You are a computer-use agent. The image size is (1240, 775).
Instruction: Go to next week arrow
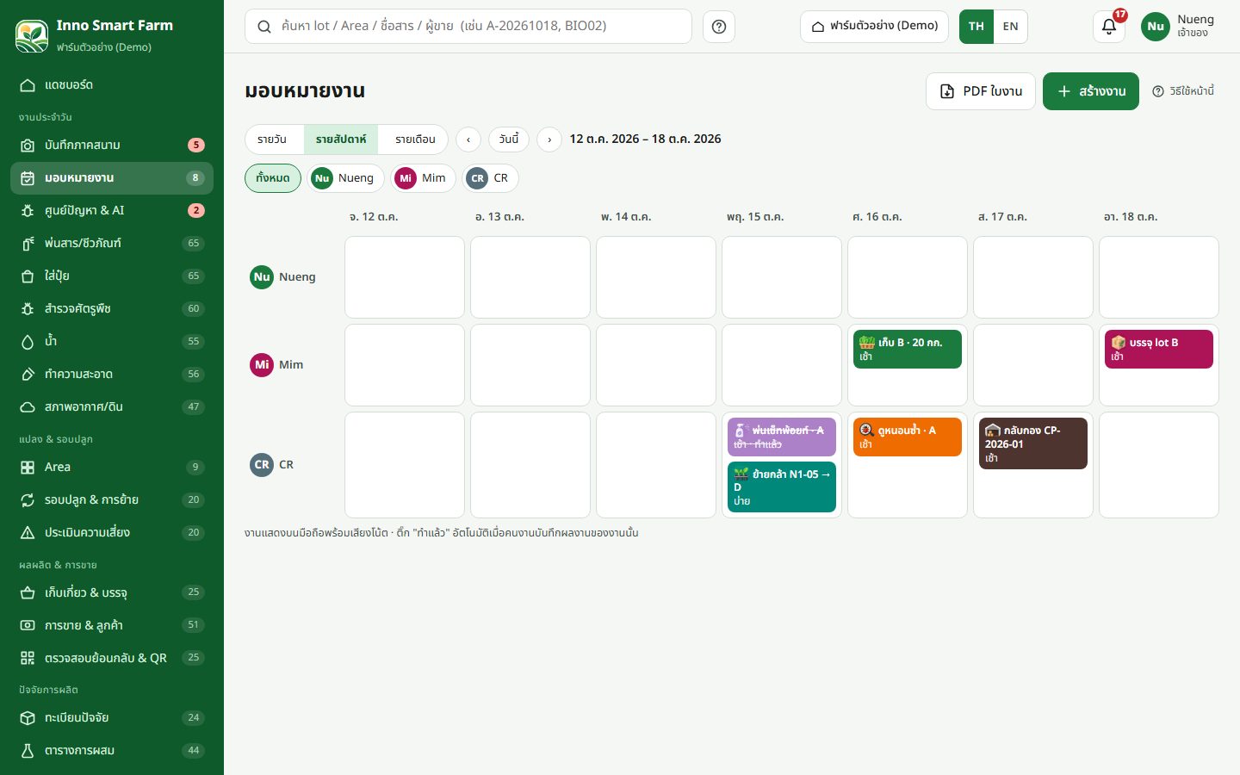pyautogui.click(x=549, y=139)
